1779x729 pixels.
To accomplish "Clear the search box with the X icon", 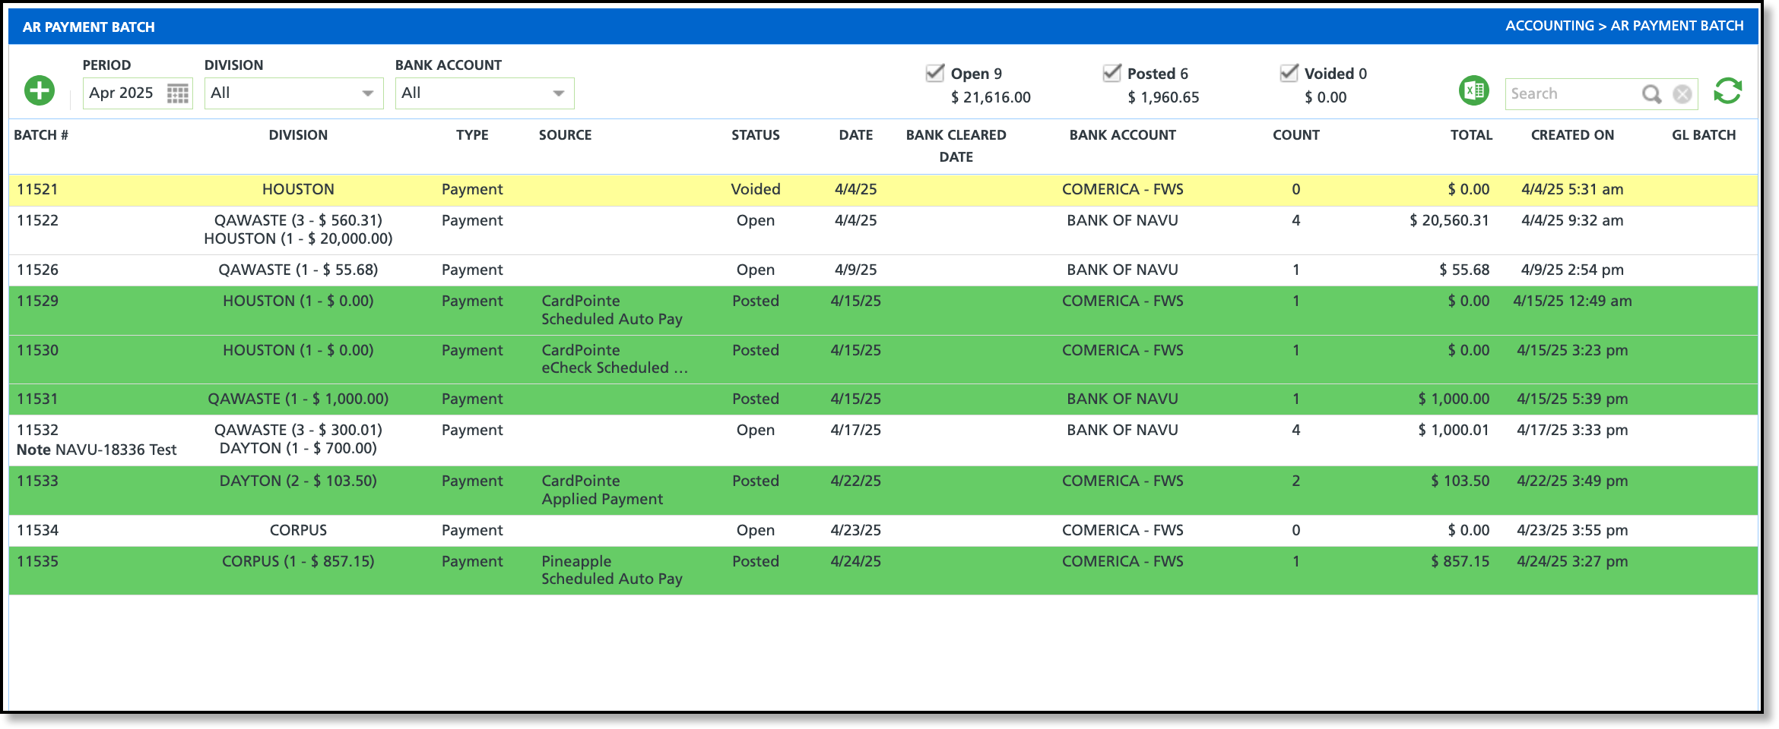I will [1682, 93].
